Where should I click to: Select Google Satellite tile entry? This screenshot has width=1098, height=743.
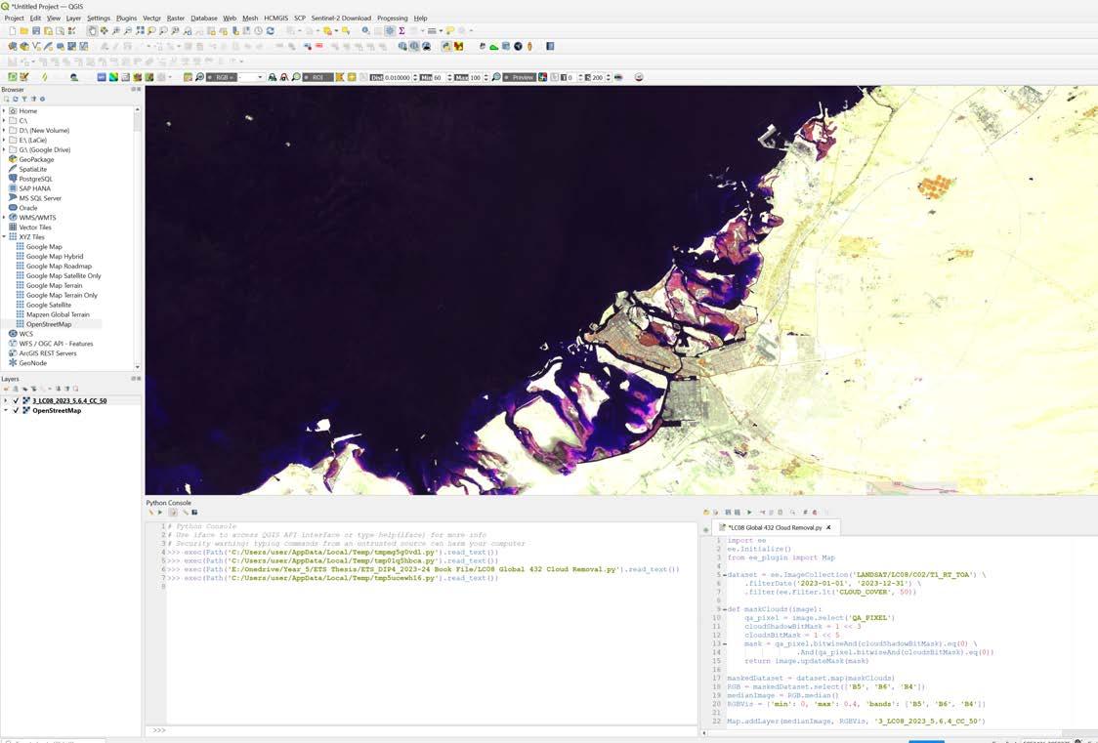tap(48, 305)
